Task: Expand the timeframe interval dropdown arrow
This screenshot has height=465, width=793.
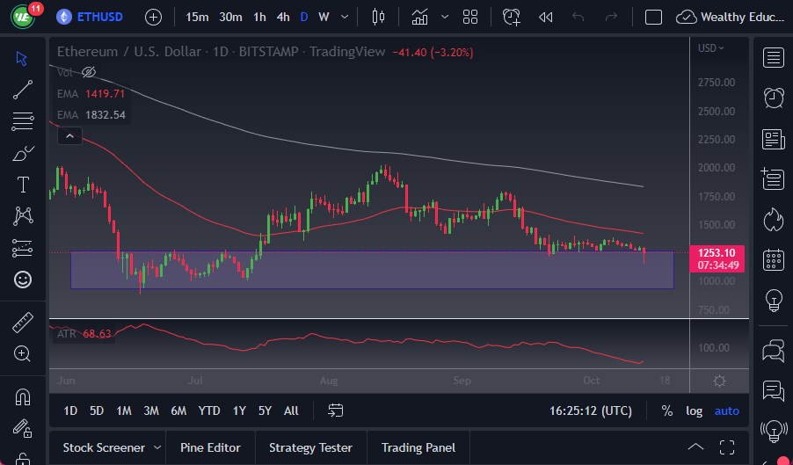Action: pos(344,17)
